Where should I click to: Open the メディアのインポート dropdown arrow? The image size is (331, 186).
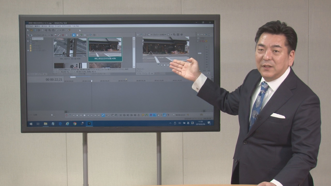tap(49, 35)
